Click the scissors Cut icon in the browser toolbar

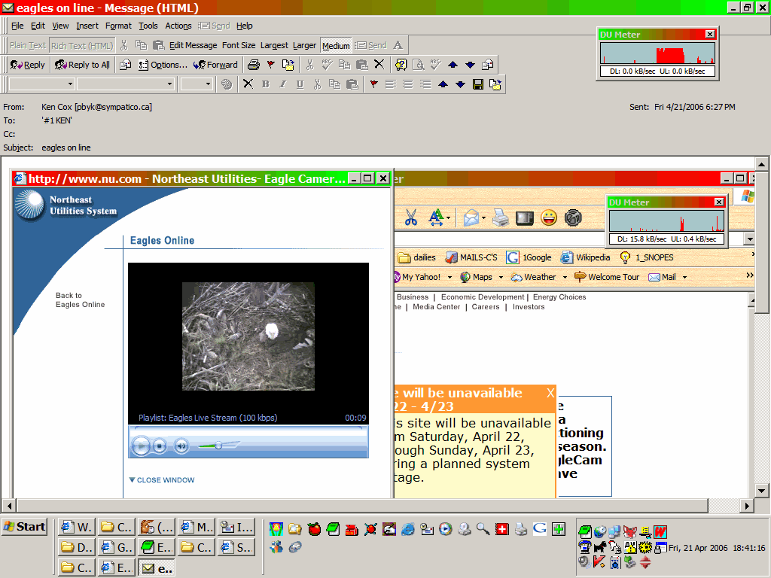410,218
